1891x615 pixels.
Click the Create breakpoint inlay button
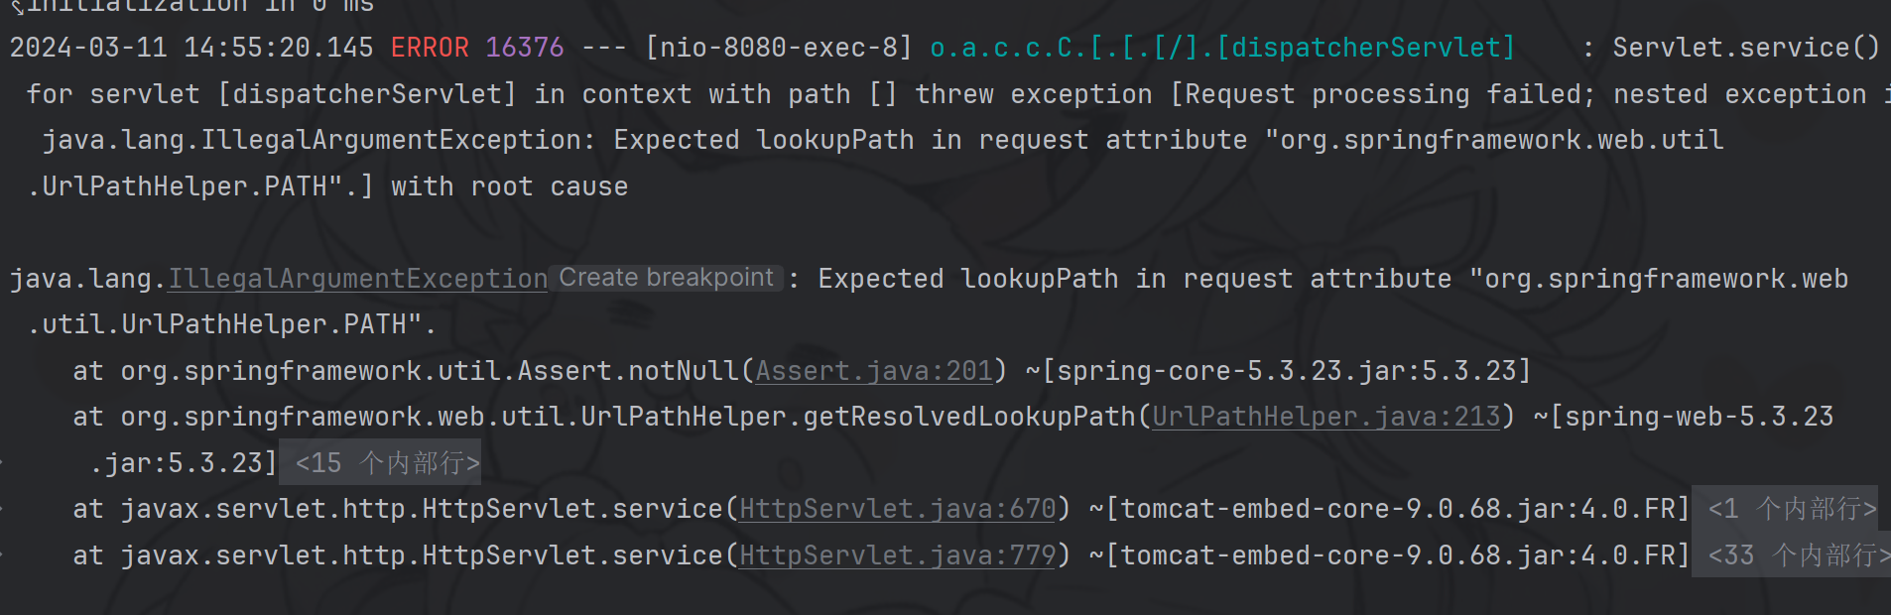coord(666,278)
